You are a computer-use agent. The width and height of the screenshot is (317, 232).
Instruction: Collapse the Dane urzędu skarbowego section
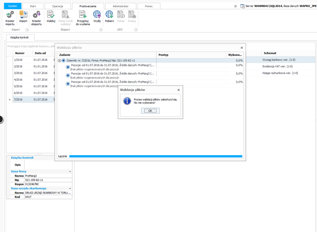point(70,189)
